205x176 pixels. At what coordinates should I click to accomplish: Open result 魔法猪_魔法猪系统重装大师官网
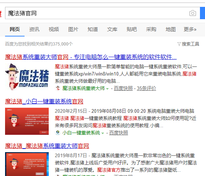(47, 146)
